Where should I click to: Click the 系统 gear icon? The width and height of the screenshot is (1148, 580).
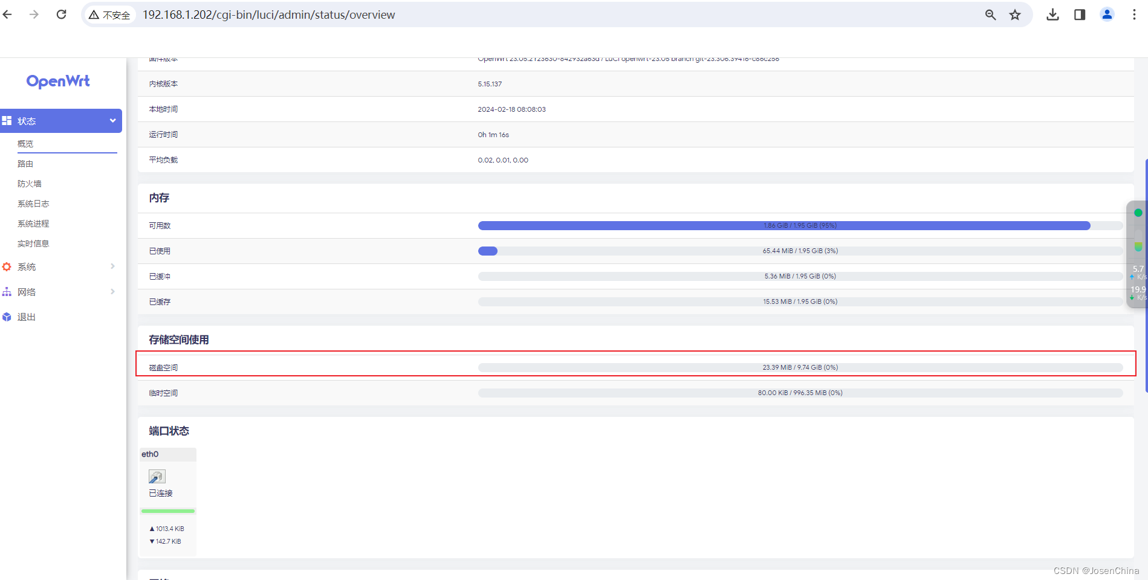pos(7,266)
